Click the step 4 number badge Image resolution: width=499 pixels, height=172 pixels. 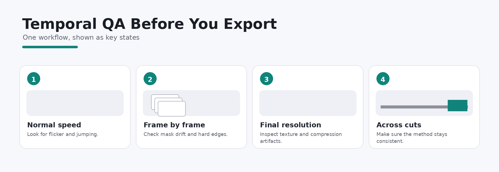click(x=383, y=79)
